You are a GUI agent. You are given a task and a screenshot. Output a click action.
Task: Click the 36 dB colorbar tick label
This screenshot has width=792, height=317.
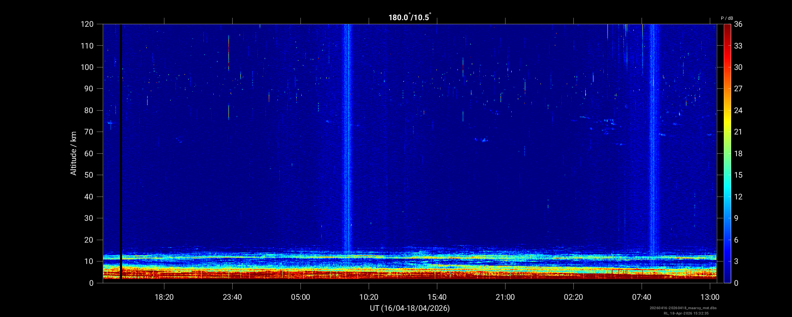[x=738, y=24]
